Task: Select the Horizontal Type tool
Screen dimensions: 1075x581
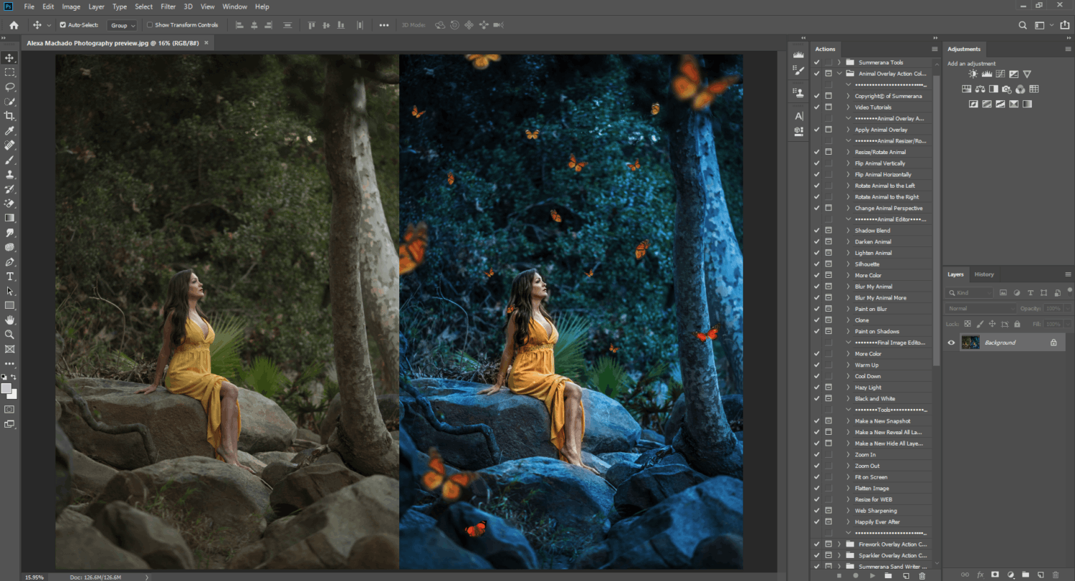Action: coord(10,276)
